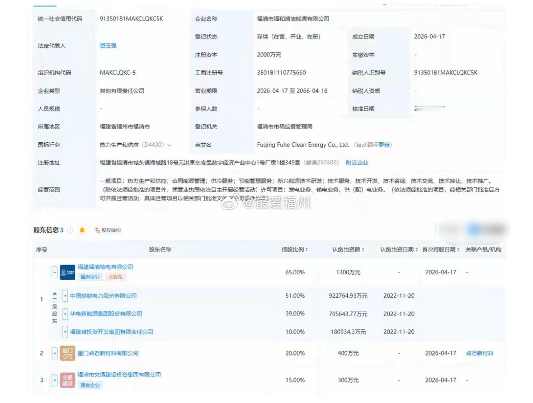Viewport: 533px width, 403px height.
Task: Open the 股权结构 equity structure chart icon
Action: pyautogui.click(x=98, y=230)
